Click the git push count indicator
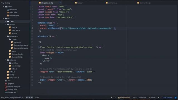 (x=159, y=97)
